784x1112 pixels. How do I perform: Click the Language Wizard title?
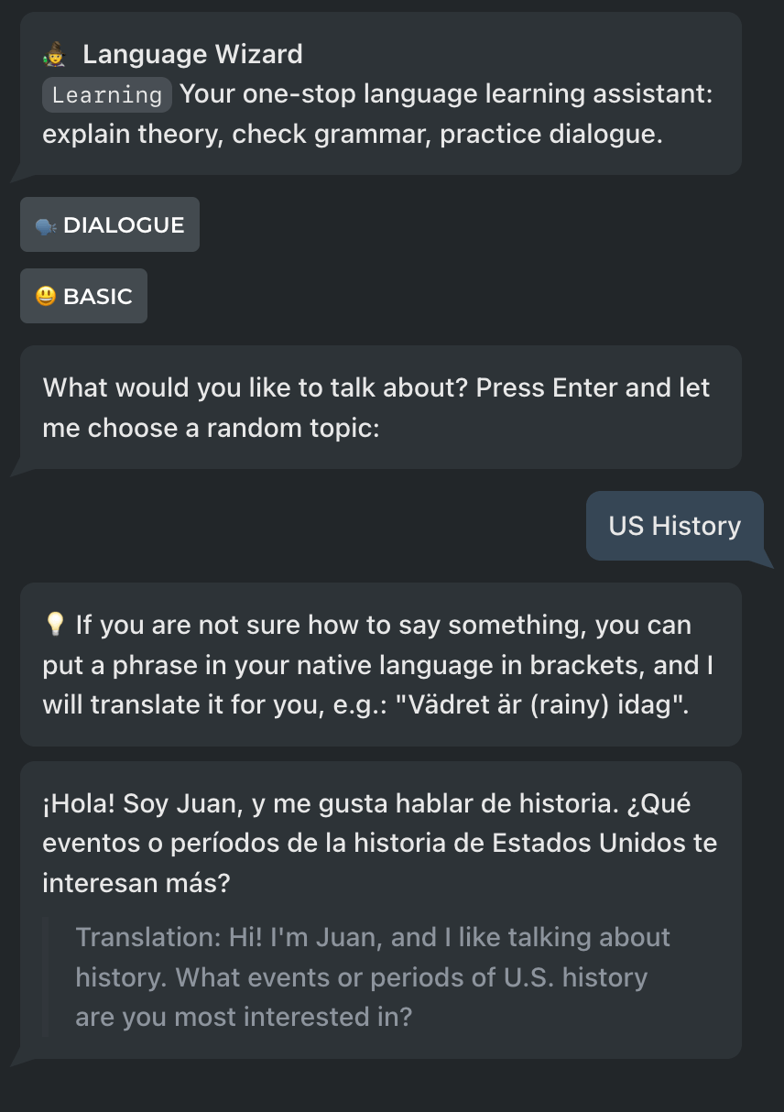(192, 55)
